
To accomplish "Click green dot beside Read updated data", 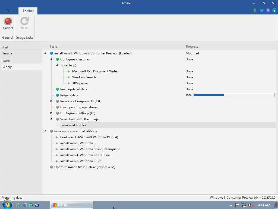I will point(58,89).
